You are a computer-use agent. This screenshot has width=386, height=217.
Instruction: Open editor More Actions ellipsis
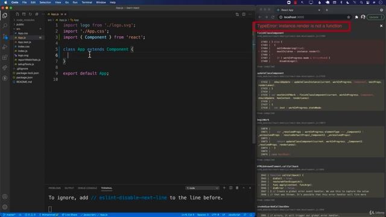(250, 14)
